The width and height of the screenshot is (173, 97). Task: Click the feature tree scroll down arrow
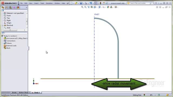coord(27,28)
